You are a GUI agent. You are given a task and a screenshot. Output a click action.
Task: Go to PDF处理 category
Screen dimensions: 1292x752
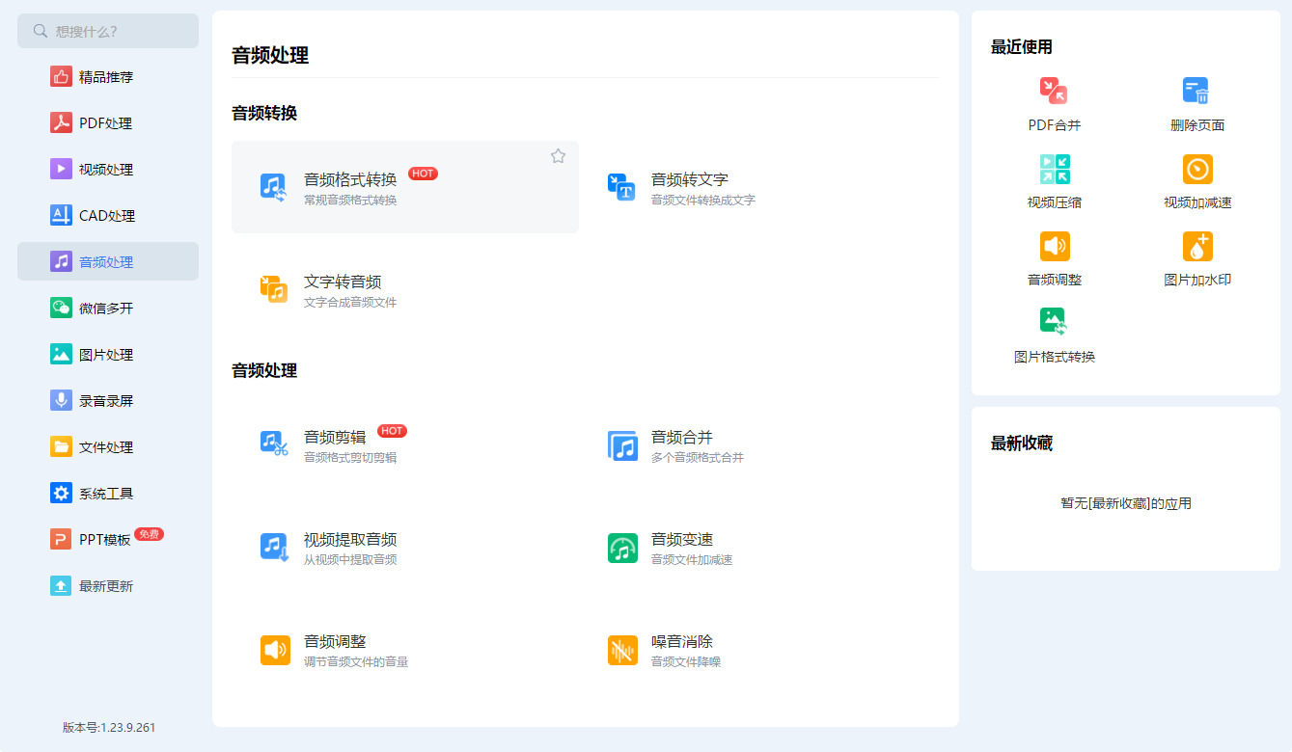coord(108,123)
